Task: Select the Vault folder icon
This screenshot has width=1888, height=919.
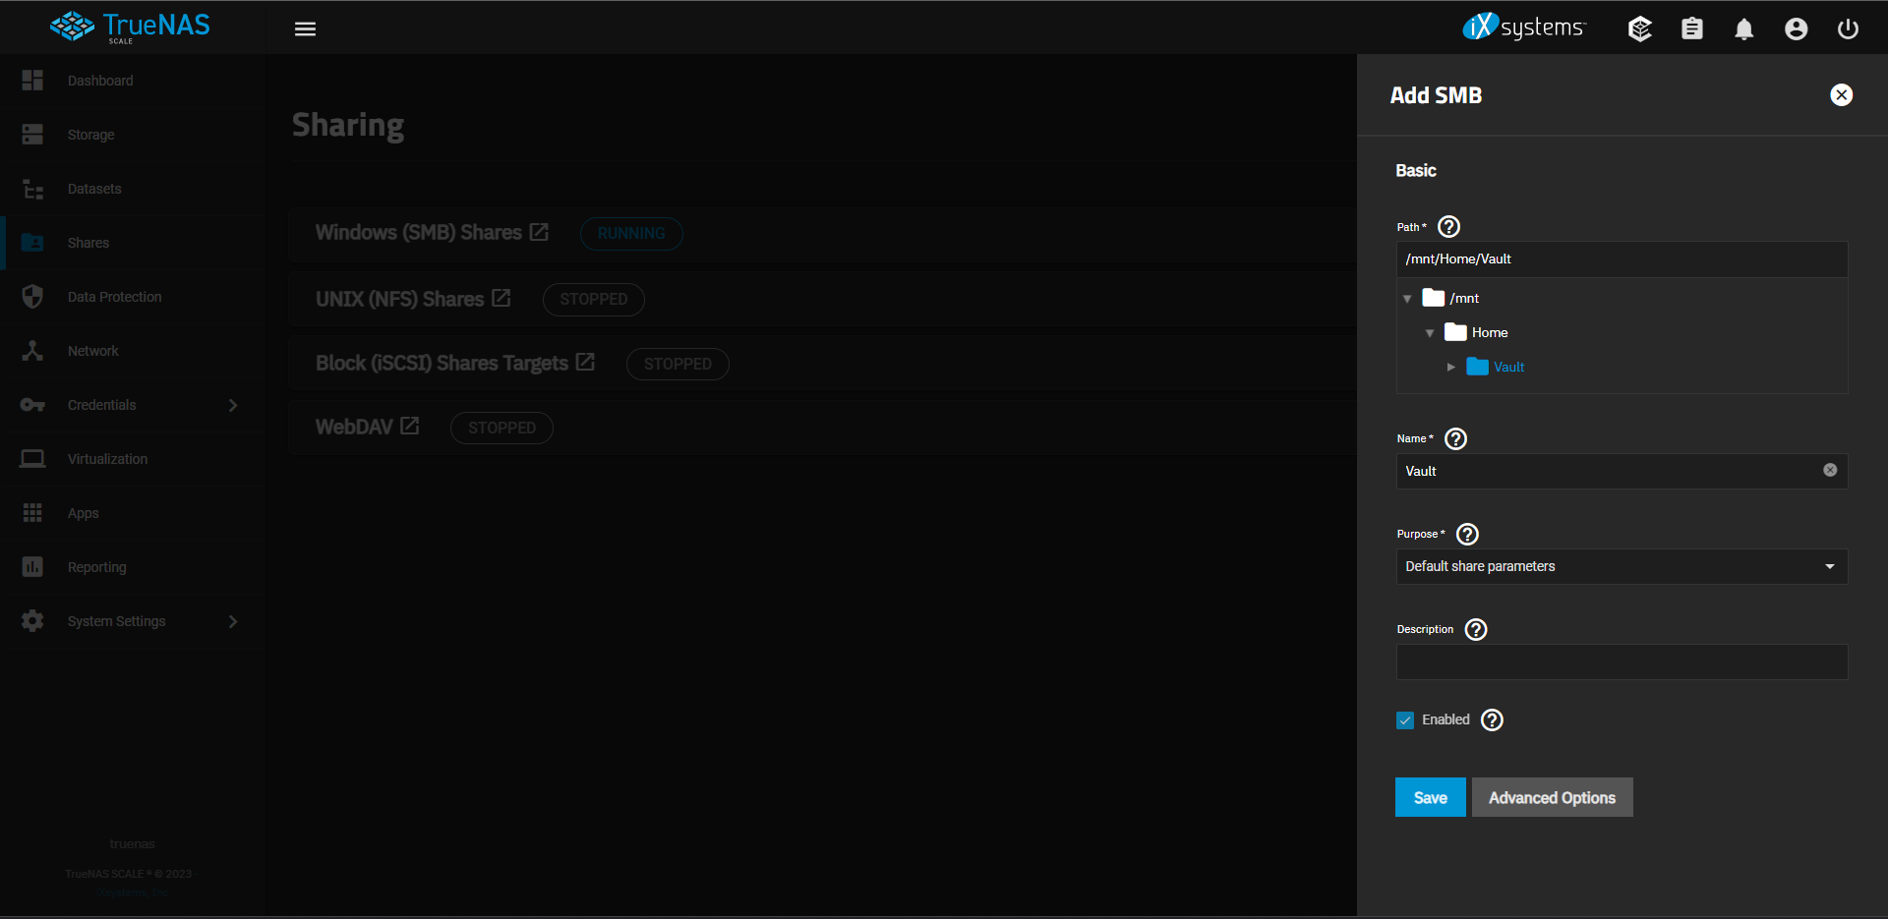Action: point(1477,367)
